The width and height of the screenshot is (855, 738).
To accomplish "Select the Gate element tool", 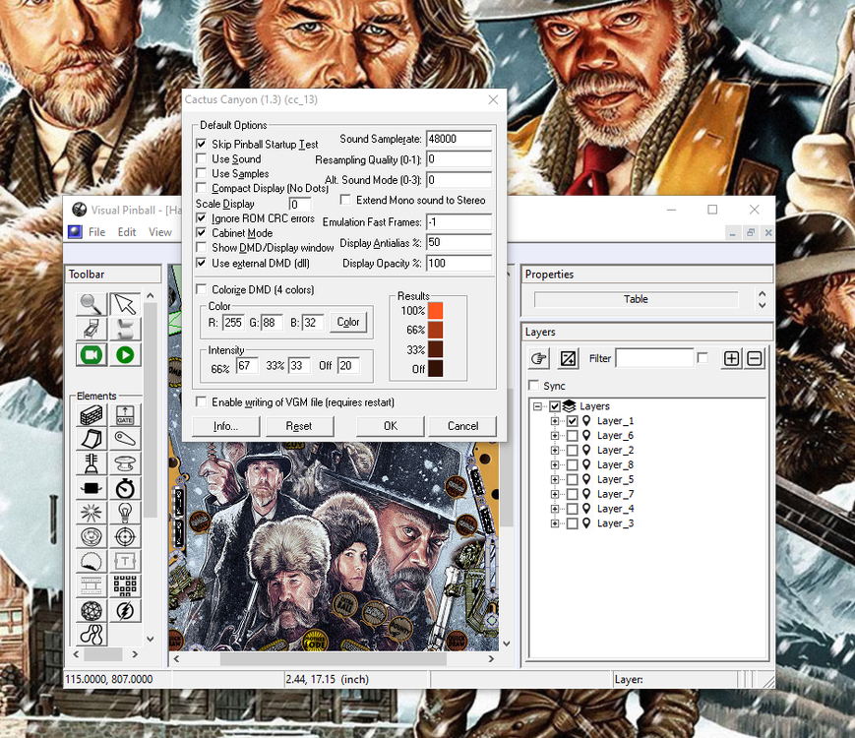I will point(125,415).
